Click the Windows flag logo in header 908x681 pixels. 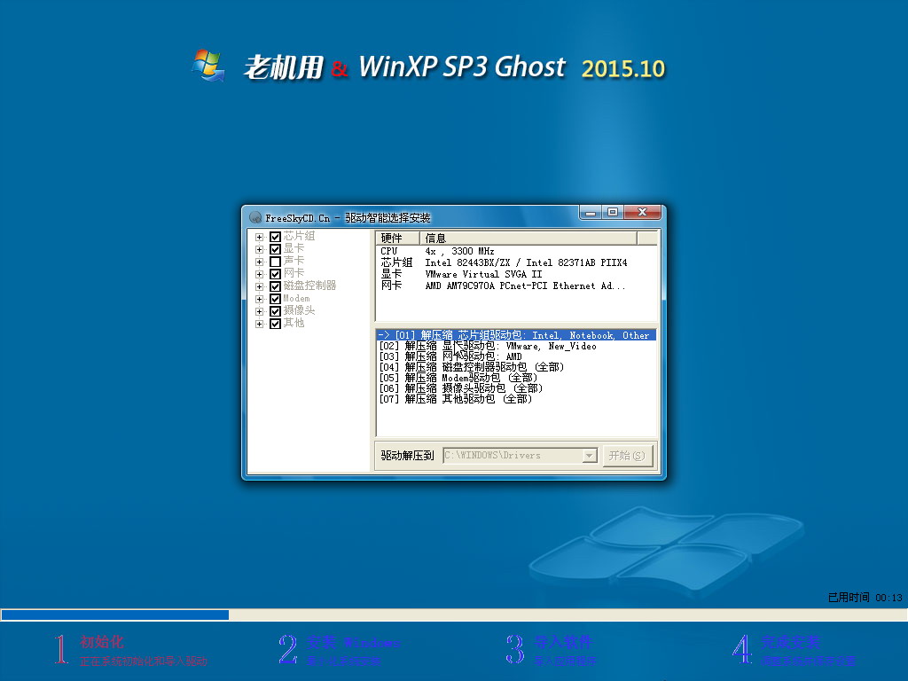point(208,66)
